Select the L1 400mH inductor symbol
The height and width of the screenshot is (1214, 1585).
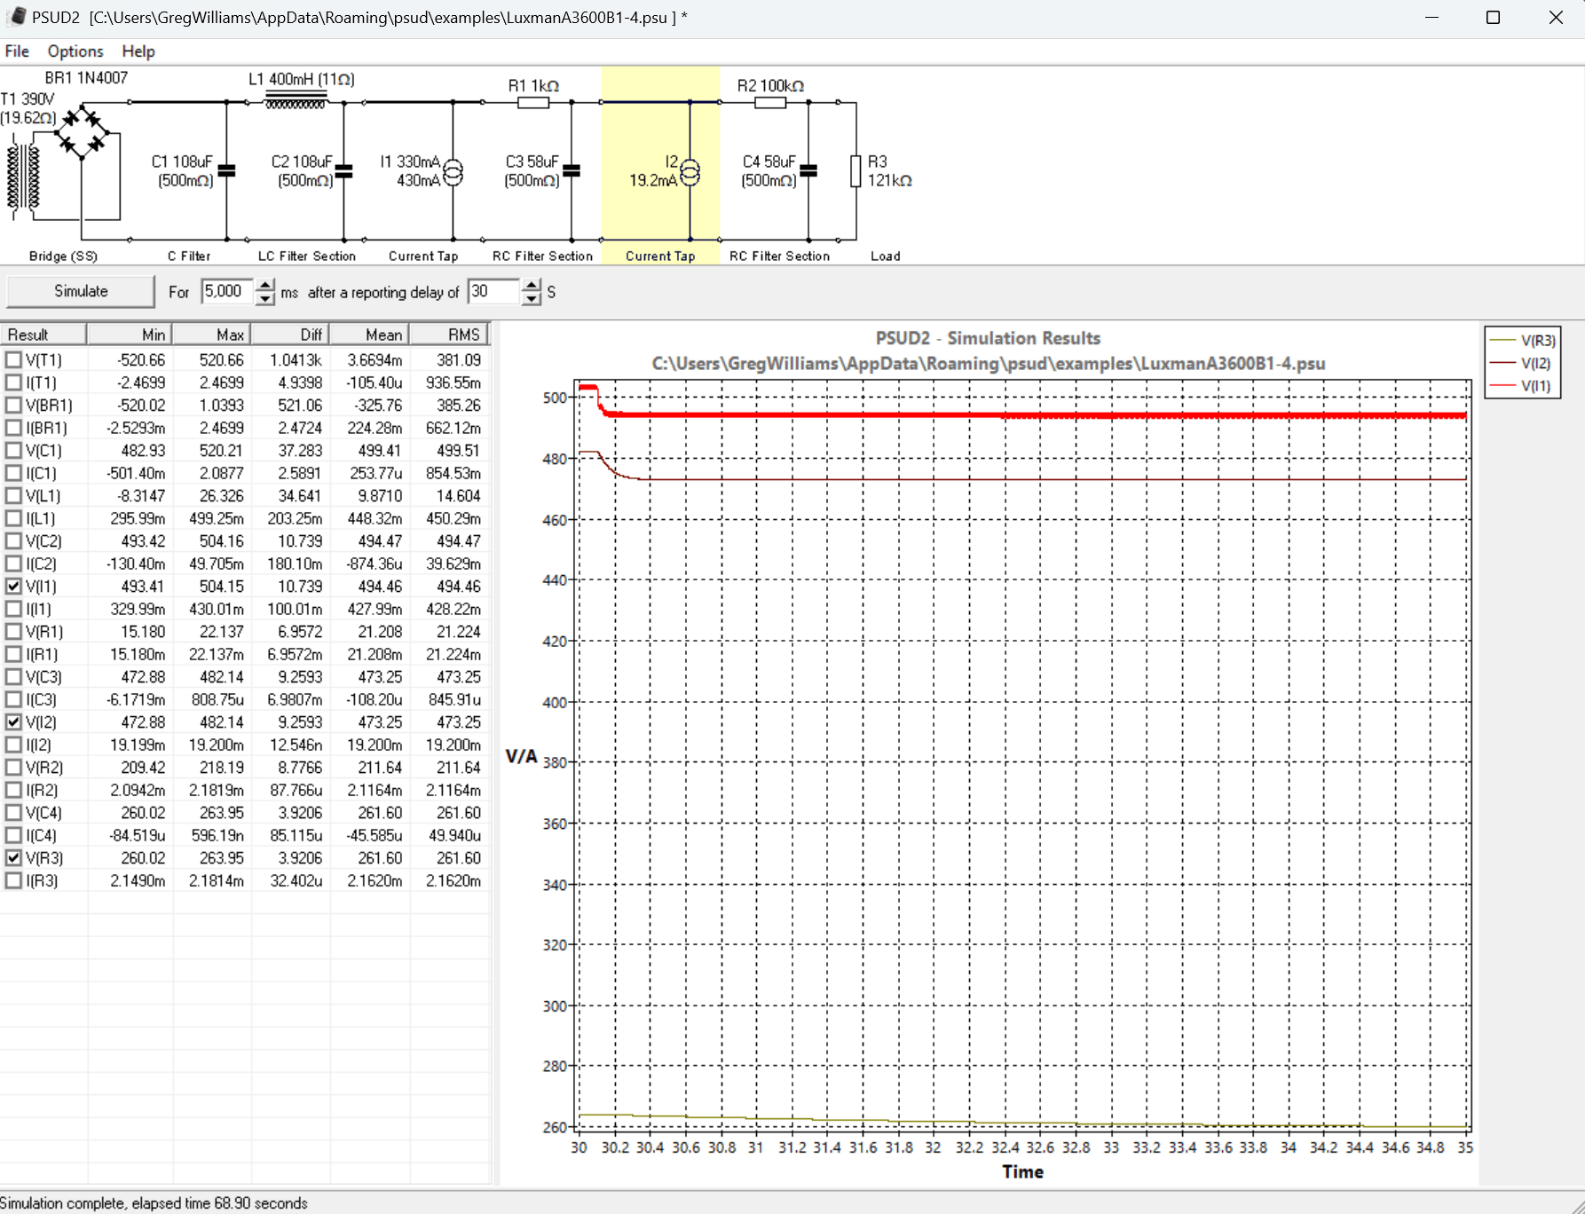[x=296, y=101]
